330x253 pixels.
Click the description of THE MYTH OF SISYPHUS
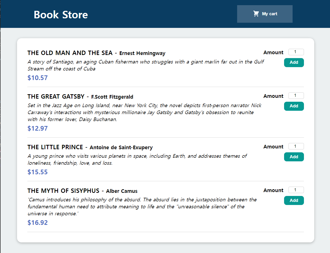tap(142, 207)
